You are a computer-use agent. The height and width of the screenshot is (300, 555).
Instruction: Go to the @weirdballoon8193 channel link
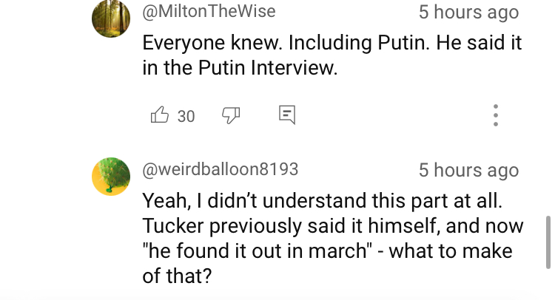tap(221, 169)
